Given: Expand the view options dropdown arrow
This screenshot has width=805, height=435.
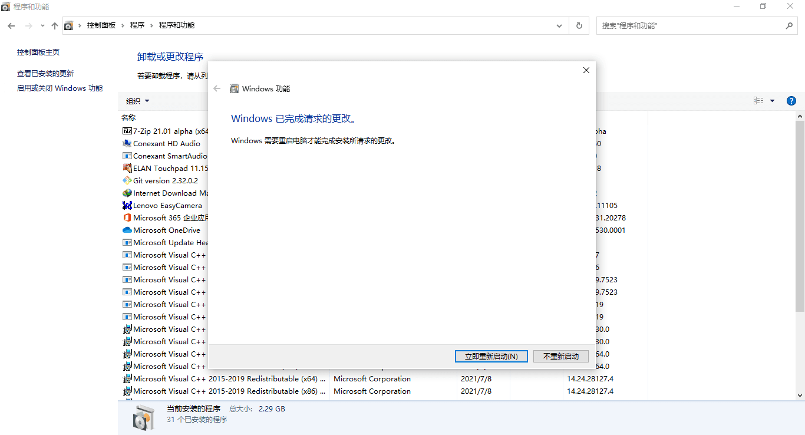Looking at the screenshot, I should click(x=772, y=101).
